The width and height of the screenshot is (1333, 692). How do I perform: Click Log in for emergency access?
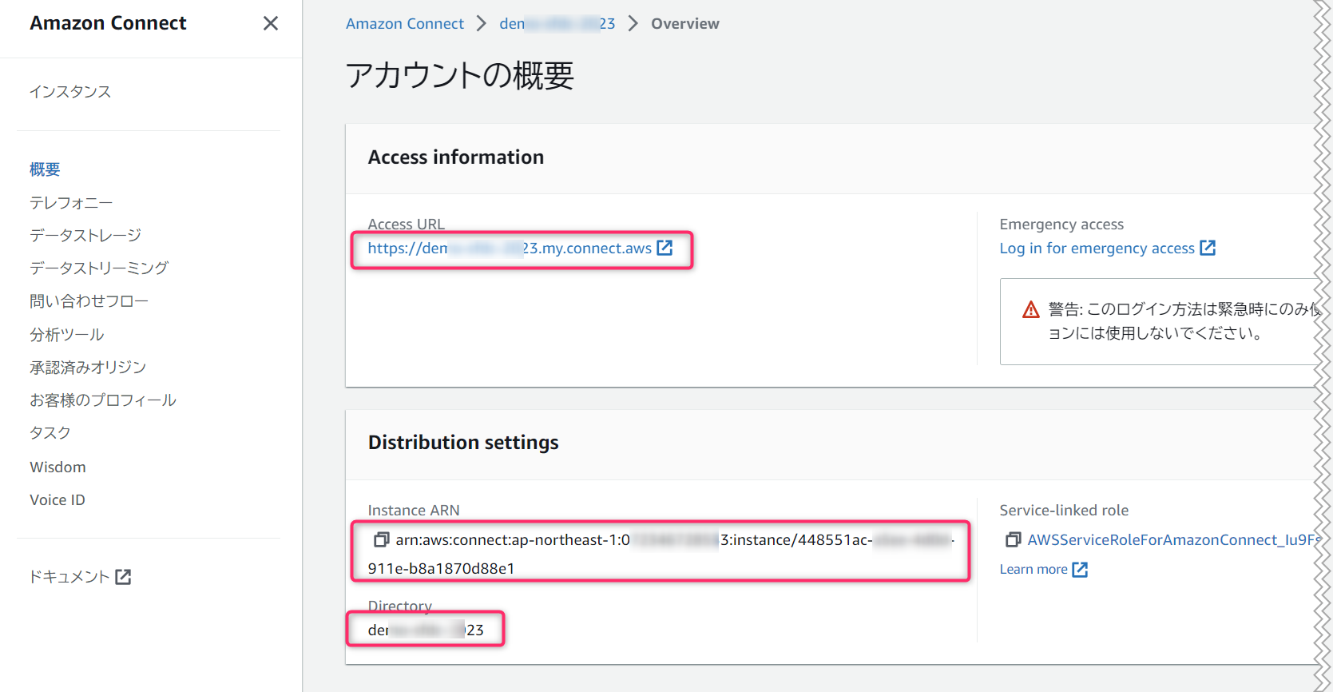[1097, 249]
